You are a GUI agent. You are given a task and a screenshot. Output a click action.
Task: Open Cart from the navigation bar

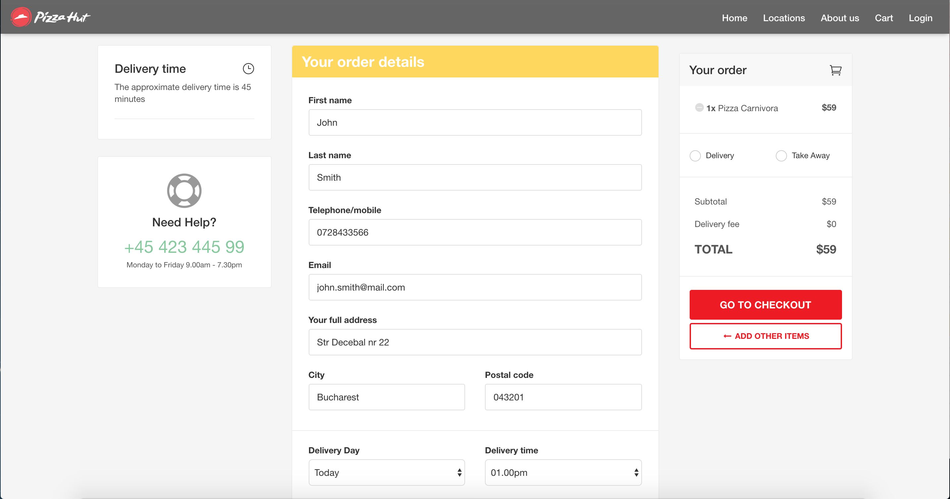[884, 18]
